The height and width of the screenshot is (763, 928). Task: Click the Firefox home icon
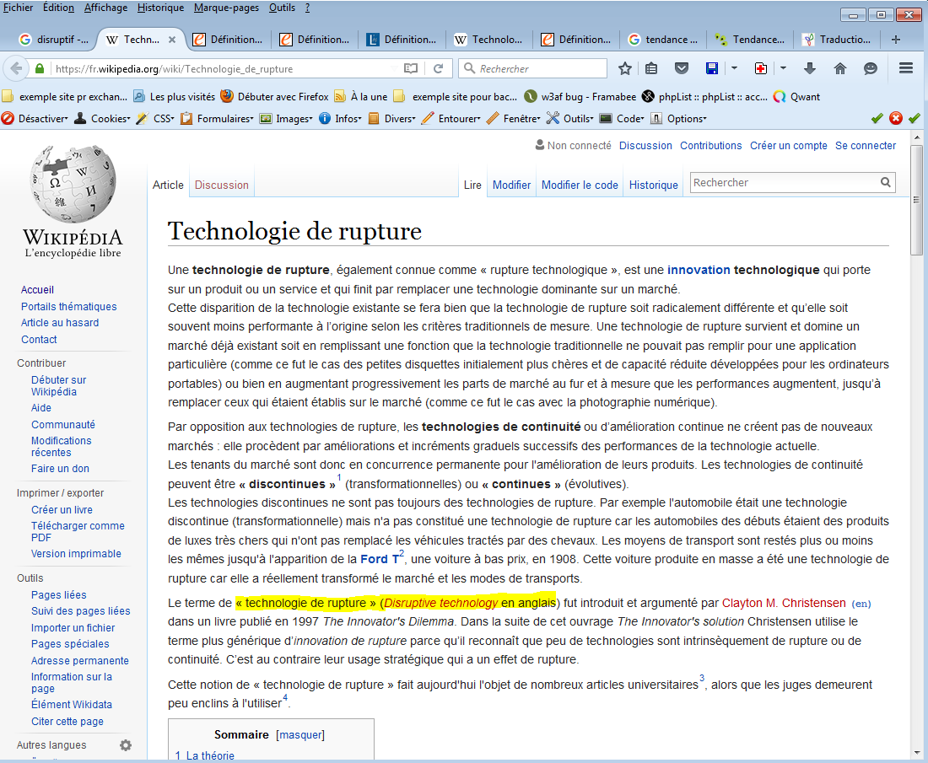[840, 68]
